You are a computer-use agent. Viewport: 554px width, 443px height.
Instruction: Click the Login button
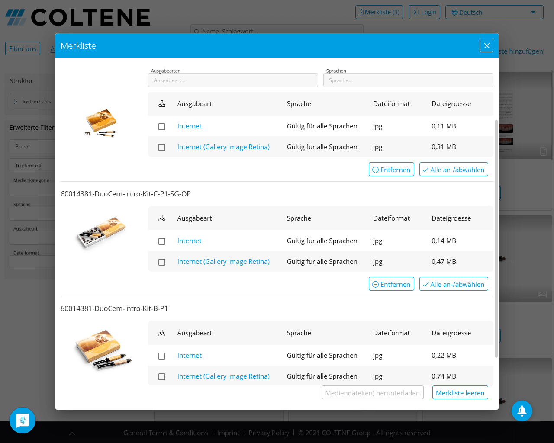point(424,12)
